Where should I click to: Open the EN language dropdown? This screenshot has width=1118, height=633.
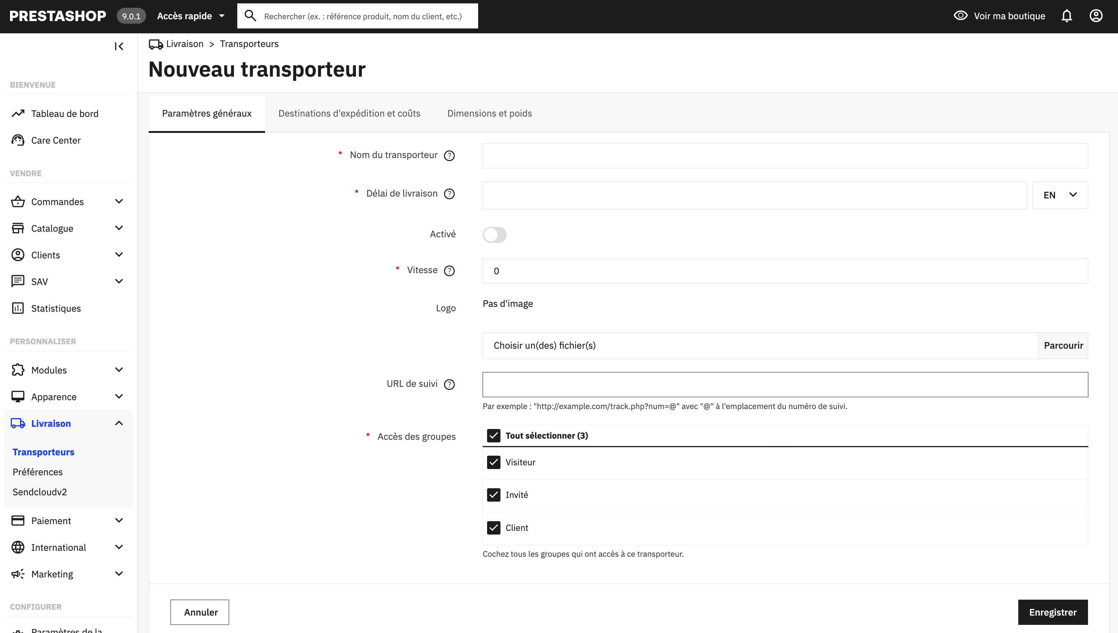[x=1060, y=195]
